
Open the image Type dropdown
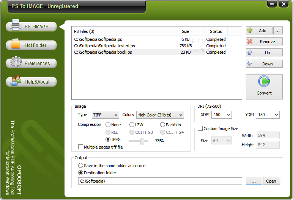pyautogui.click(x=106, y=115)
